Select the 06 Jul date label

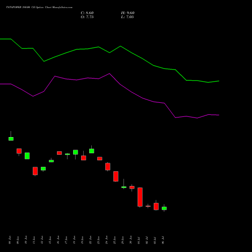[163, 240]
